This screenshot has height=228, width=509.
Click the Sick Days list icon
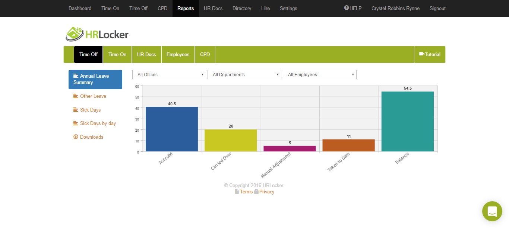(76, 110)
